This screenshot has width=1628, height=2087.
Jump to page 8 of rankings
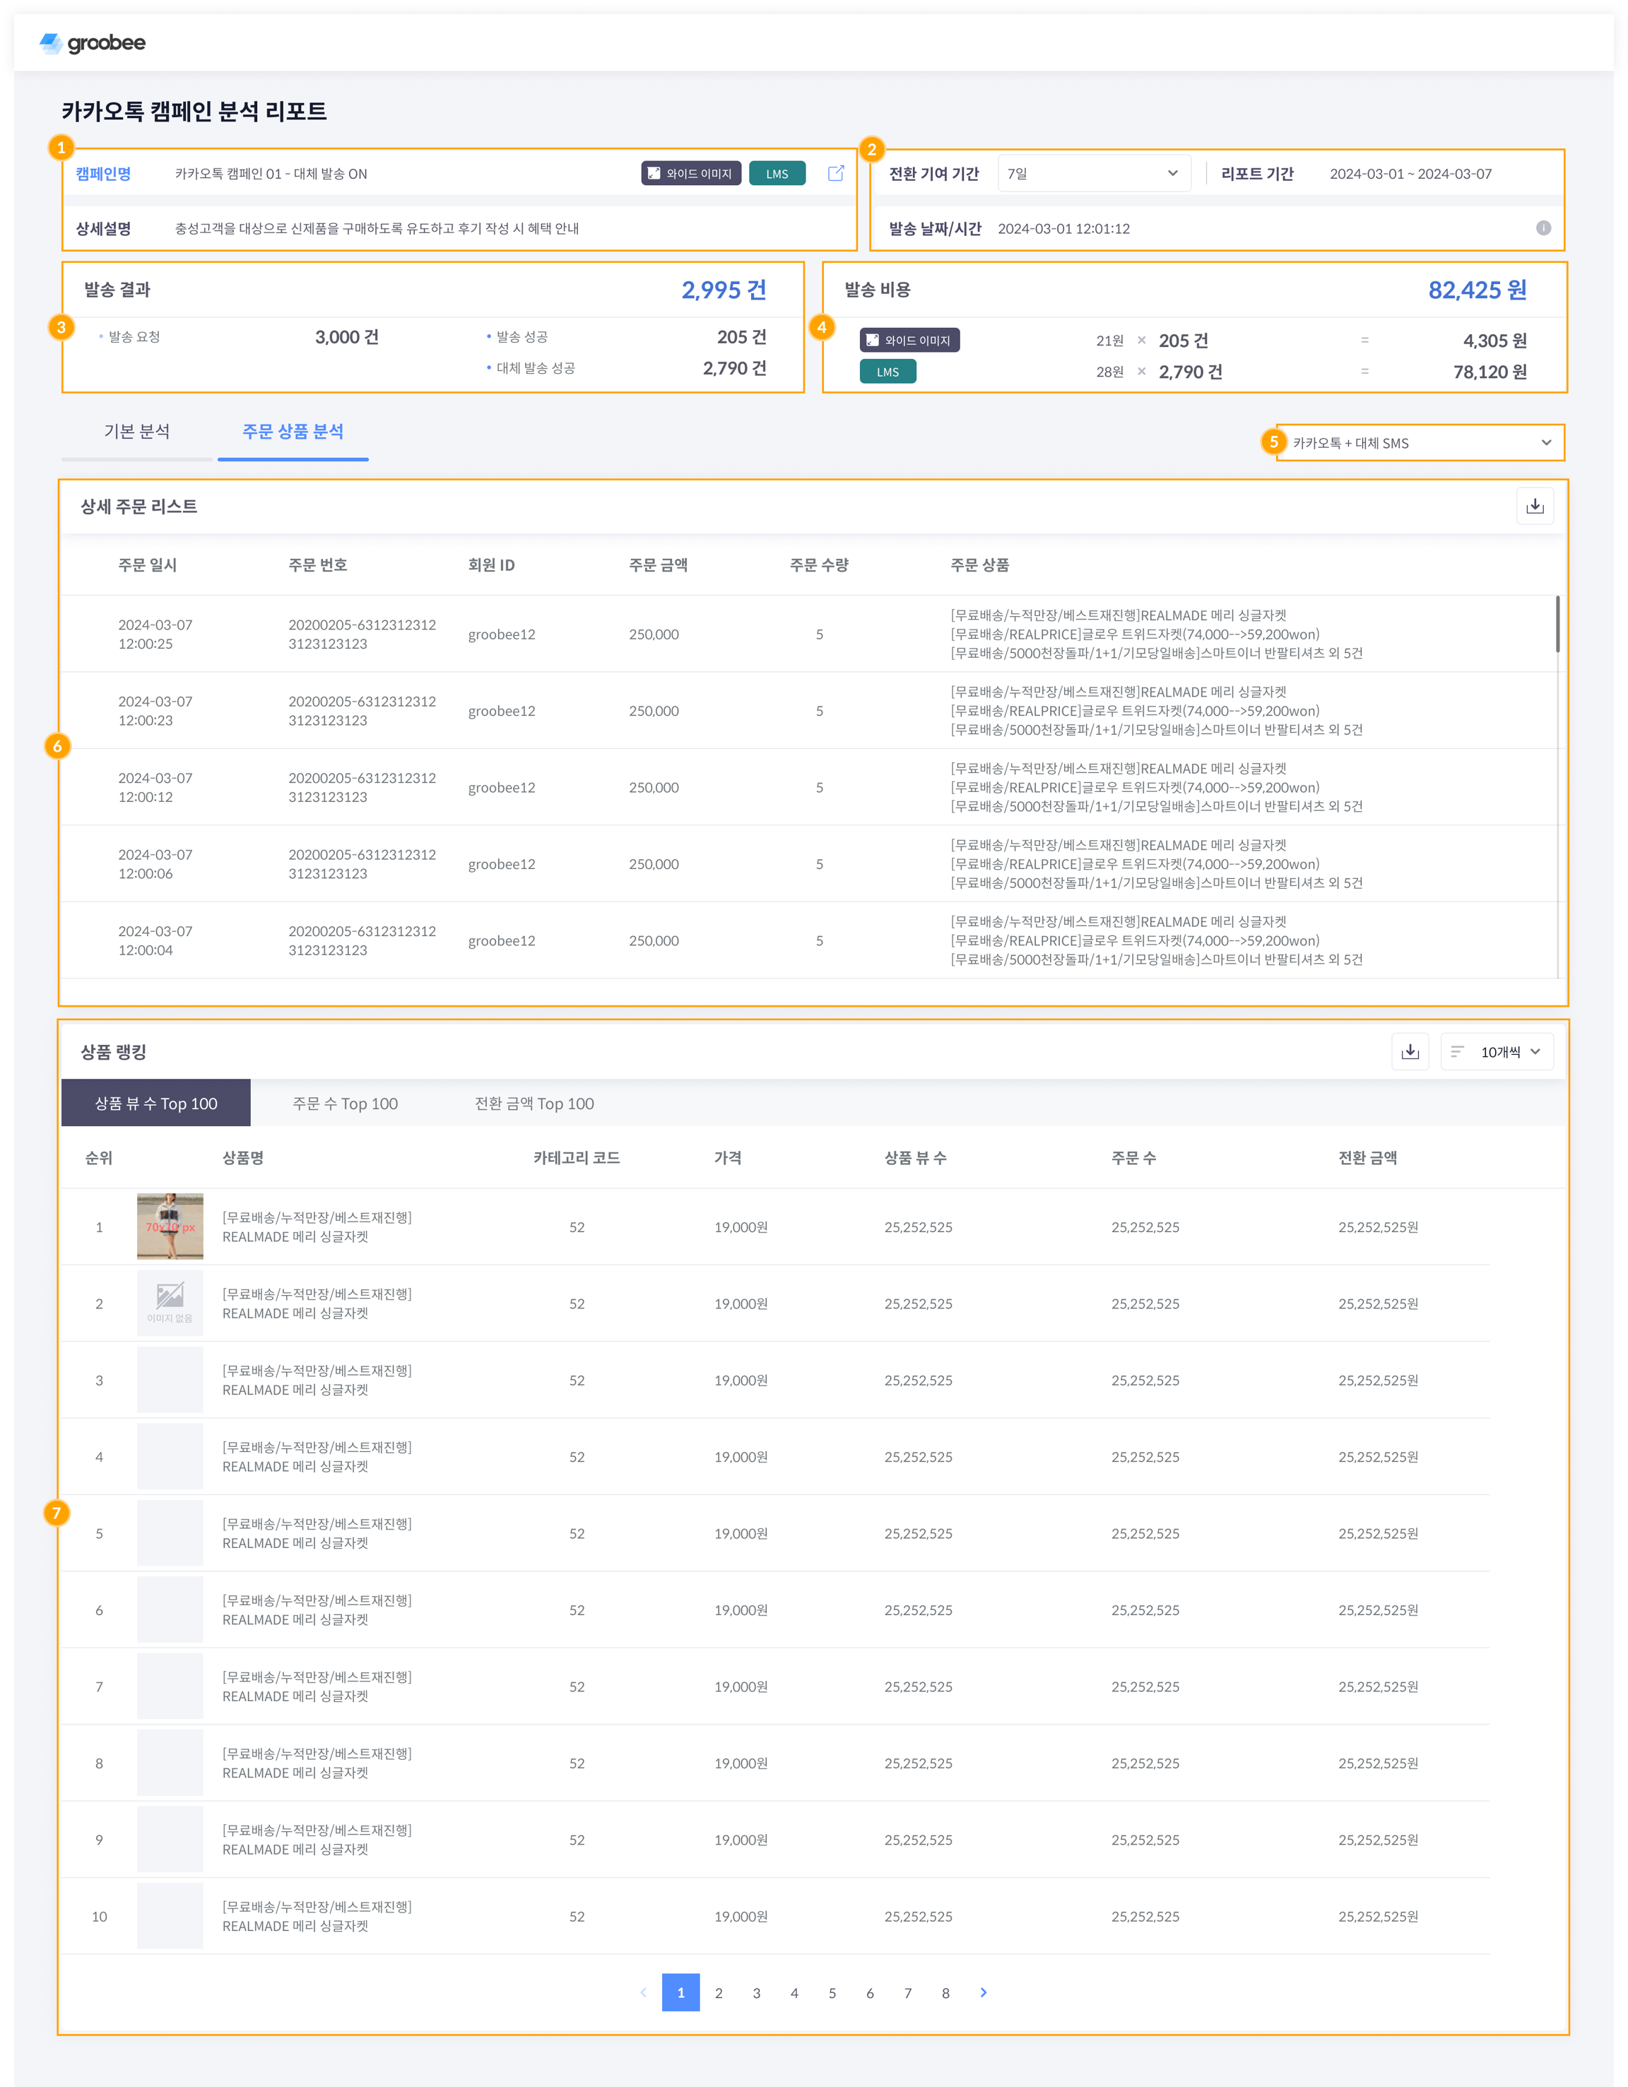pyautogui.click(x=945, y=1992)
